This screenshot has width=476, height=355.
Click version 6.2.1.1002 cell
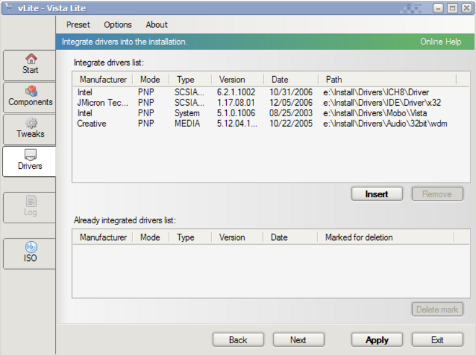[x=236, y=92]
